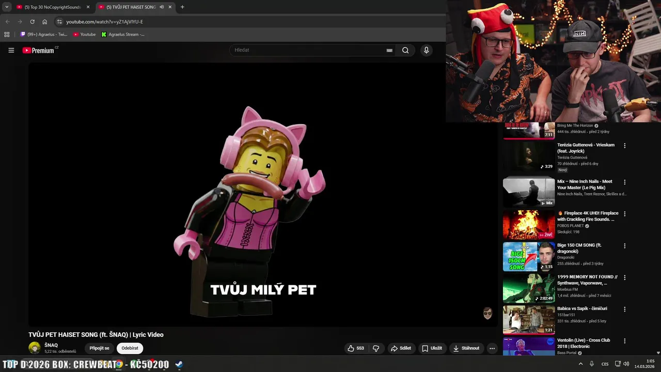
Task: Open network status tray icon
Action: (x=618, y=364)
